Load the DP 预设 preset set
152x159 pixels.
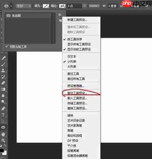(81, 140)
